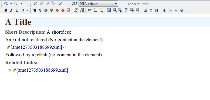Image resolution: width=210 pixels, height=100 pixels.
Task: Open the xref ame1273503188699.xml link
Action: click(36, 47)
